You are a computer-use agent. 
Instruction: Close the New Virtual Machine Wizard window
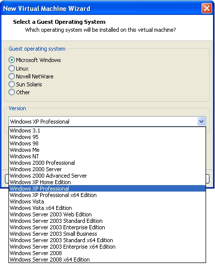[207, 8]
